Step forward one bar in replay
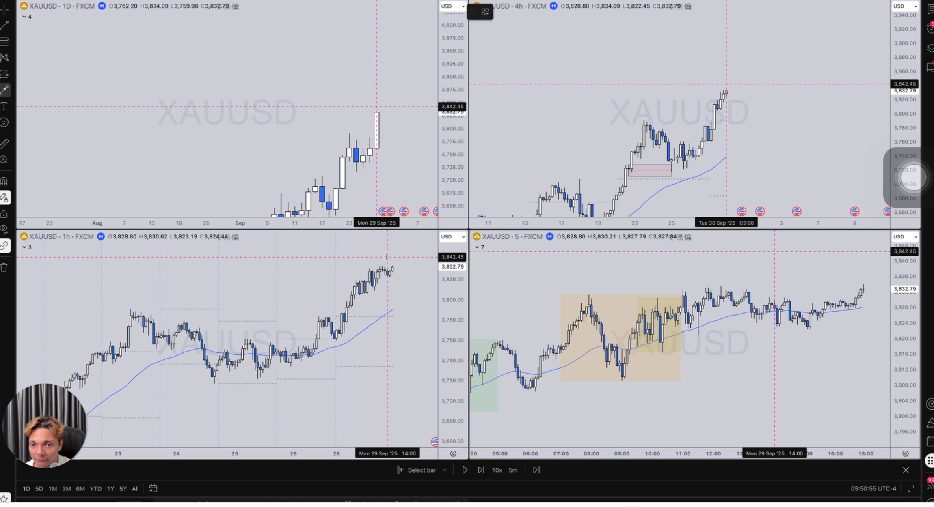This screenshot has height=507, width=934. pos(481,470)
